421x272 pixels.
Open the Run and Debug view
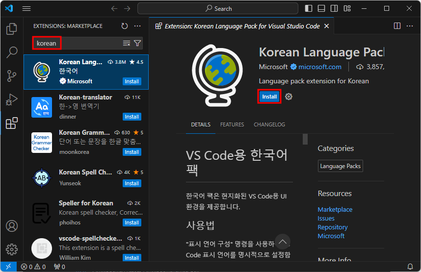(x=12, y=99)
